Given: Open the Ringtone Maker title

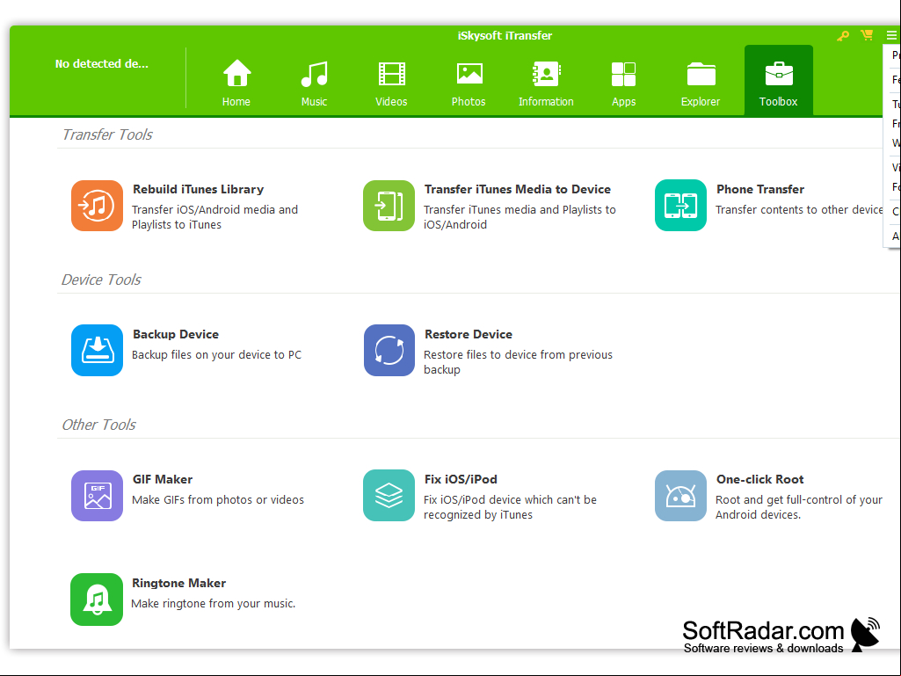Looking at the screenshot, I should click(x=178, y=583).
